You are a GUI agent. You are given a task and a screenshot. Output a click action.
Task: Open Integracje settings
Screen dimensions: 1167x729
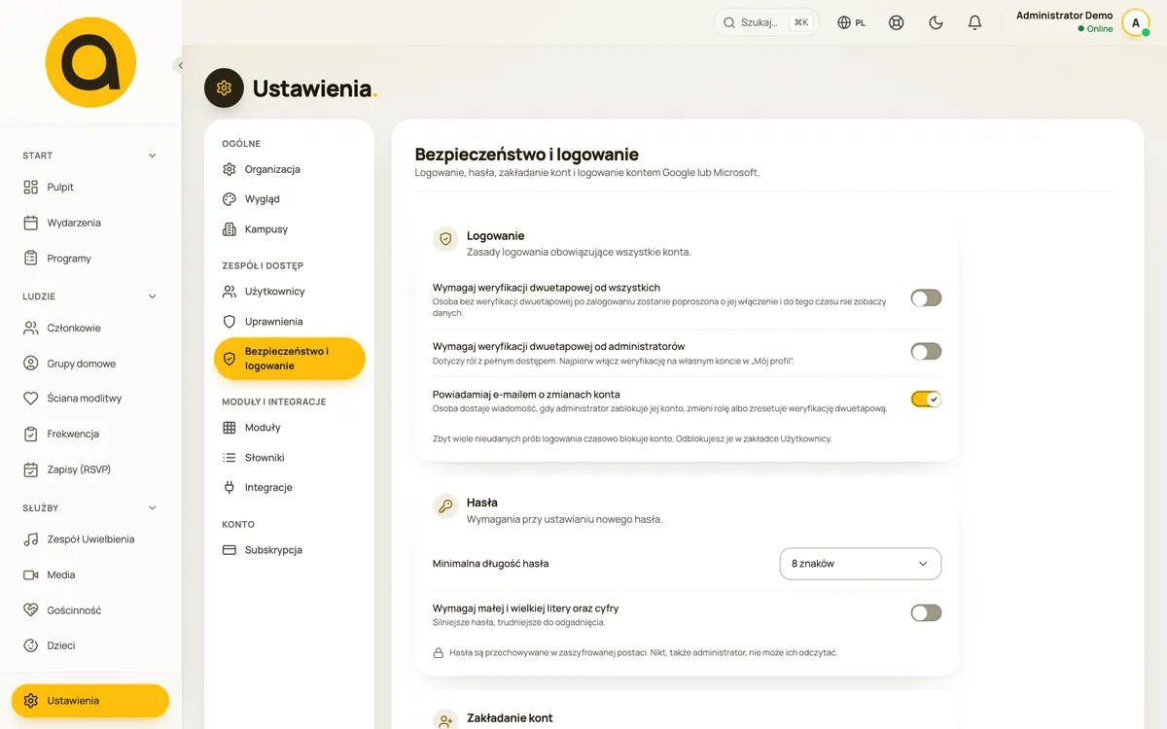click(x=289, y=488)
